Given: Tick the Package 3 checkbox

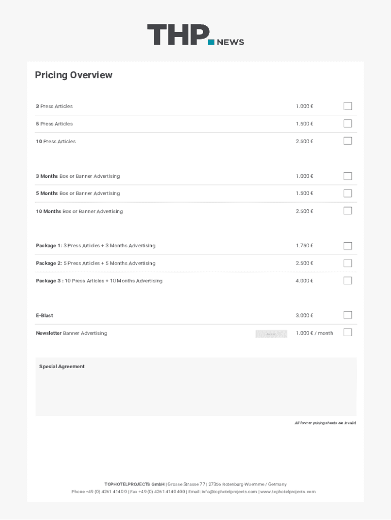Looking at the screenshot, I should [348, 280].
